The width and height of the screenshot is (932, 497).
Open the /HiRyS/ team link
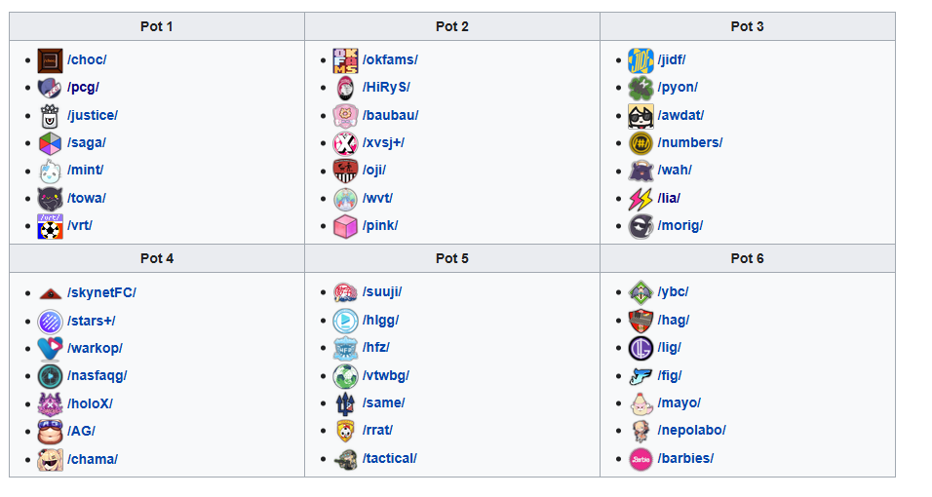[386, 88]
